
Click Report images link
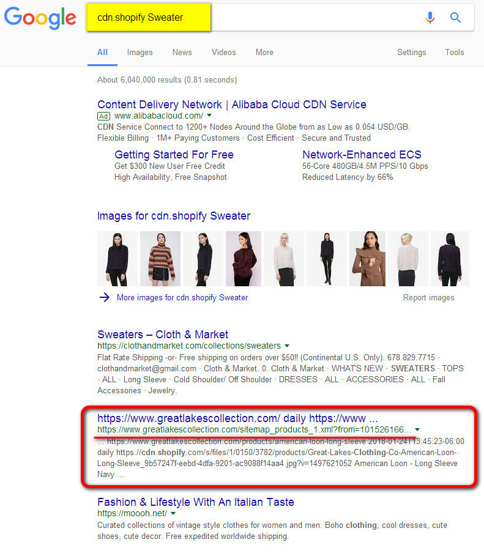click(428, 297)
